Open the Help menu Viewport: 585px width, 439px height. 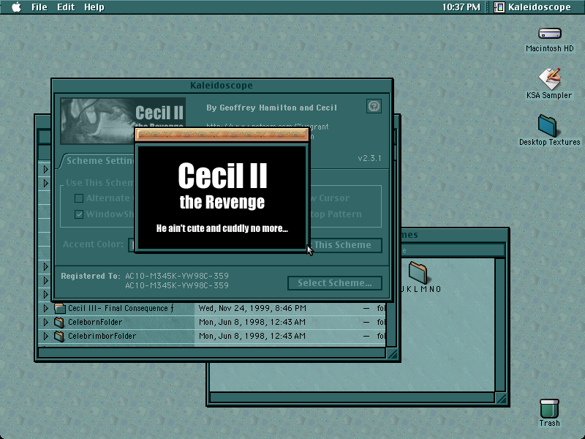(94, 7)
